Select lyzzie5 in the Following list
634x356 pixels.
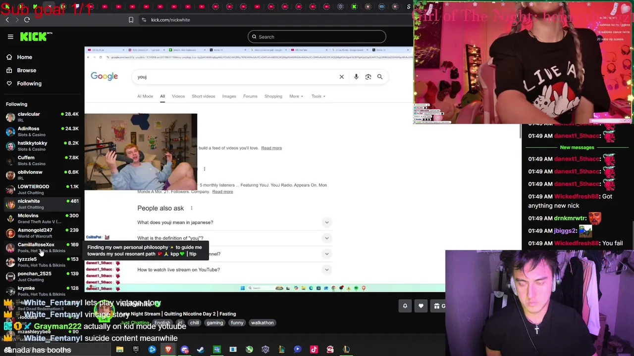click(42, 262)
